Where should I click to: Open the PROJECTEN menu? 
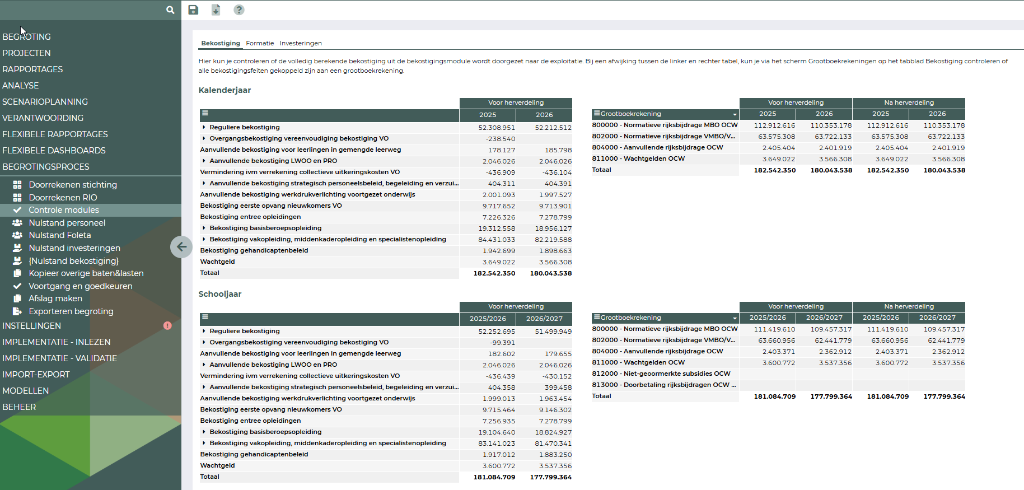click(26, 53)
